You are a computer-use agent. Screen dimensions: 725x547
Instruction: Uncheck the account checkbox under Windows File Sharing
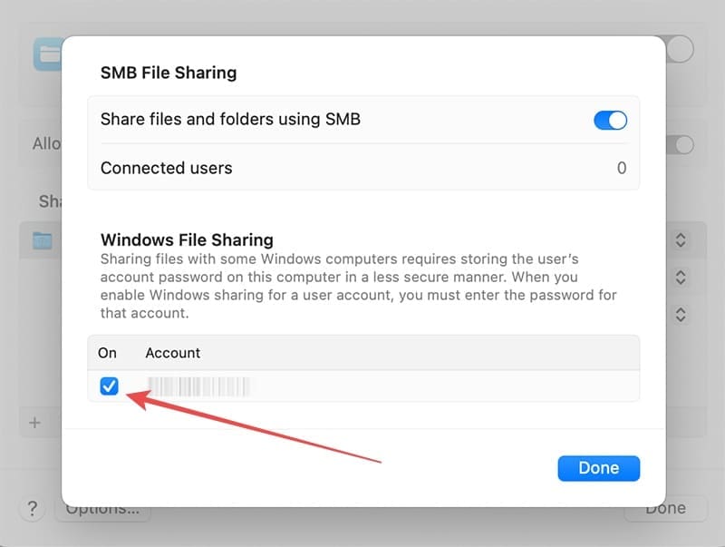click(x=111, y=386)
